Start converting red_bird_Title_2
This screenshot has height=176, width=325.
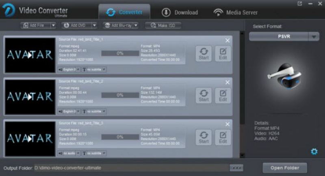tap(204, 95)
